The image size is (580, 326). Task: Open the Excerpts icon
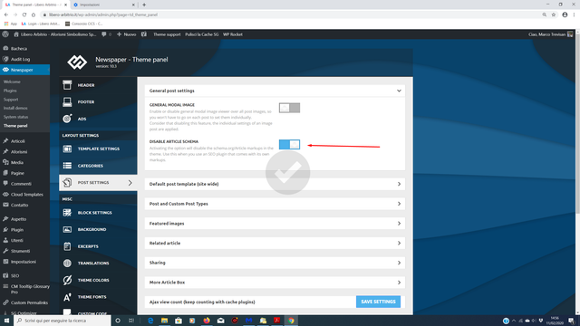pyautogui.click(x=67, y=246)
